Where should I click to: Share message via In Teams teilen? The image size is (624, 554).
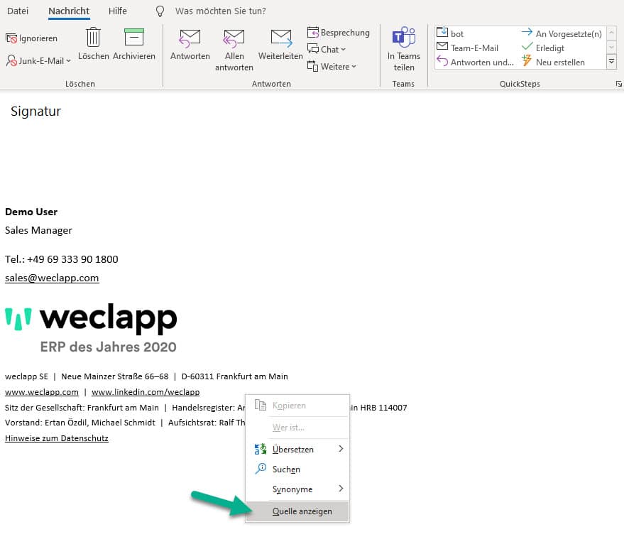point(403,48)
